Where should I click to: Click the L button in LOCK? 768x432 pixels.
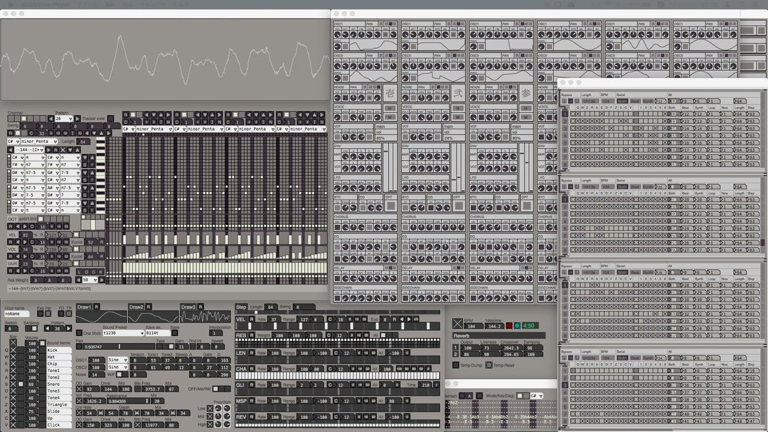point(80,272)
